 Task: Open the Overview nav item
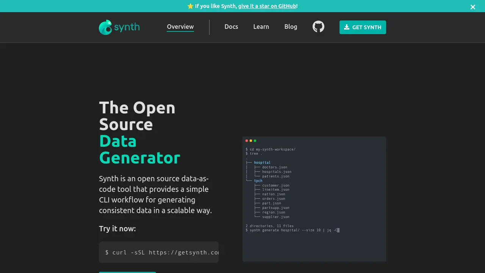[x=180, y=27]
